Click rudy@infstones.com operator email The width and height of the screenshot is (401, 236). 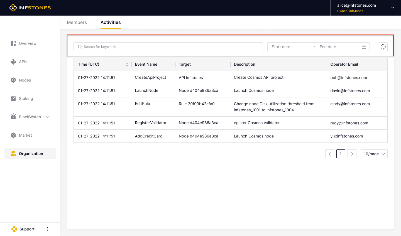pyautogui.click(x=349, y=123)
